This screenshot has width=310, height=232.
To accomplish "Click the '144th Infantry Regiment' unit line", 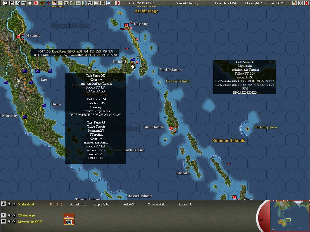I will click(76, 55).
